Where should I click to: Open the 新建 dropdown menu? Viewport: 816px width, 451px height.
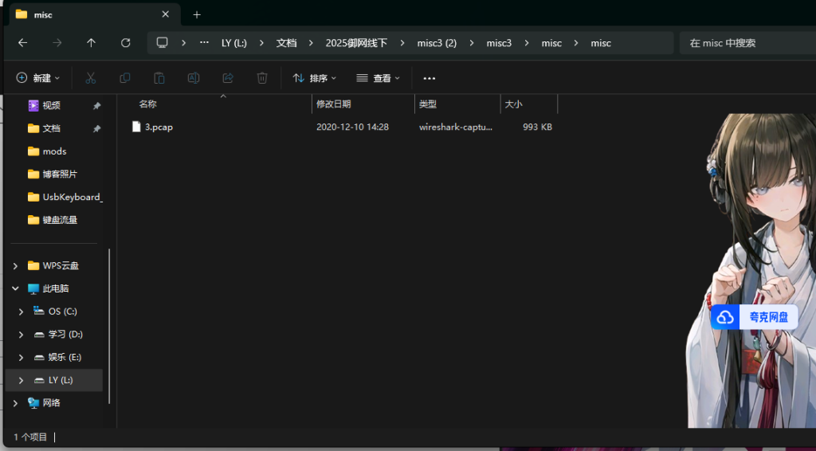[x=38, y=78]
